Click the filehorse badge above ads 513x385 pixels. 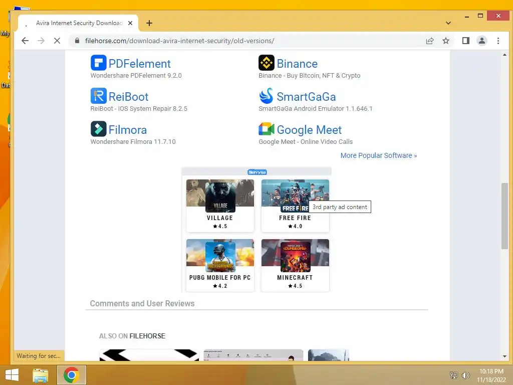(257, 172)
